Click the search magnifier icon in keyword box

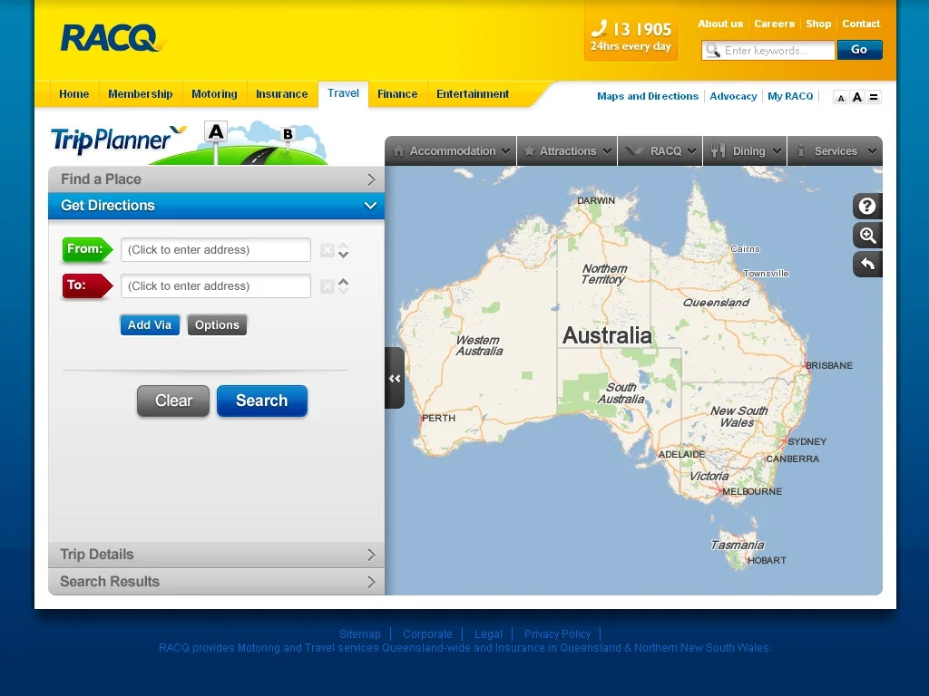[713, 51]
